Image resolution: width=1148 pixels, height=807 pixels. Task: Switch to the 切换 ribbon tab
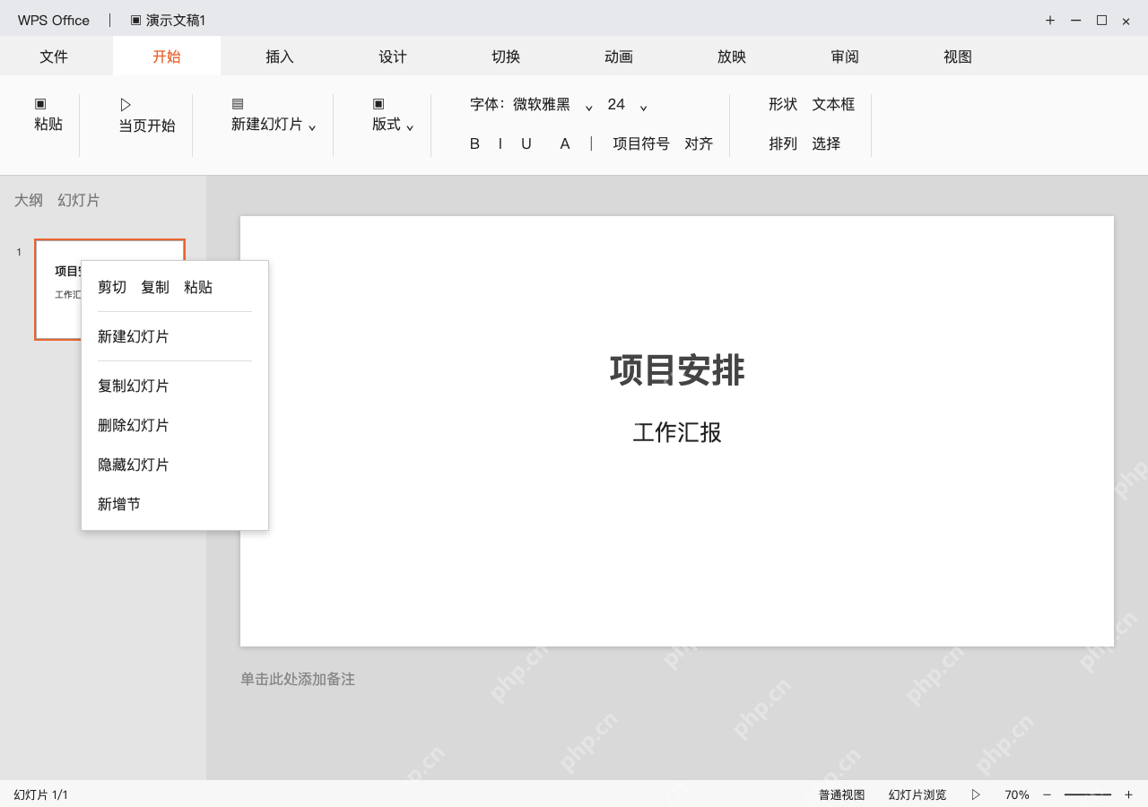coord(506,56)
